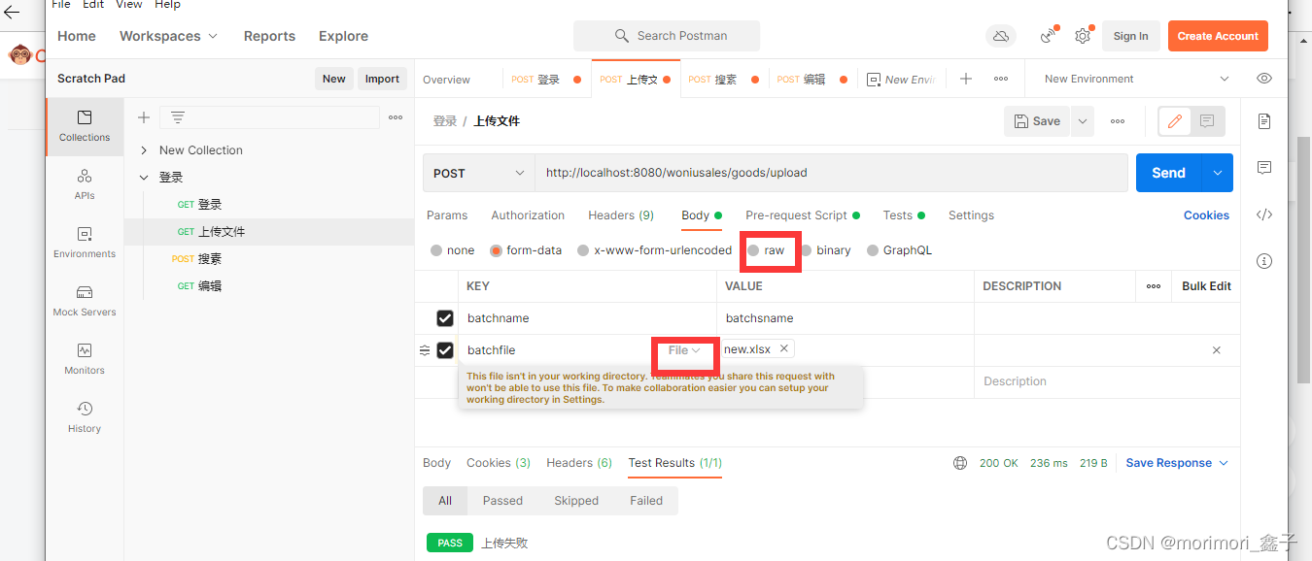Click the Create Account button
The height and width of the screenshot is (561, 1312).
point(1218,36)
